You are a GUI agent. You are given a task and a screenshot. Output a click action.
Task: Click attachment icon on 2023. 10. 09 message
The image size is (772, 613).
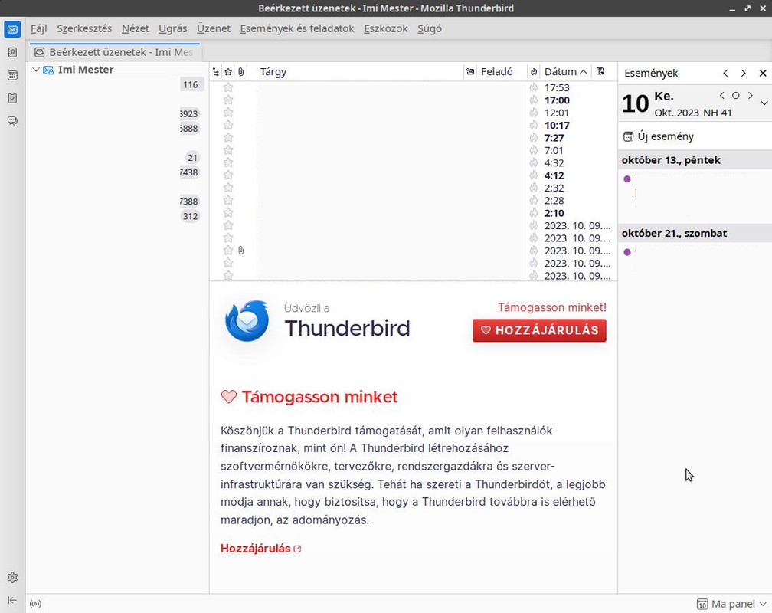(240, 251)
